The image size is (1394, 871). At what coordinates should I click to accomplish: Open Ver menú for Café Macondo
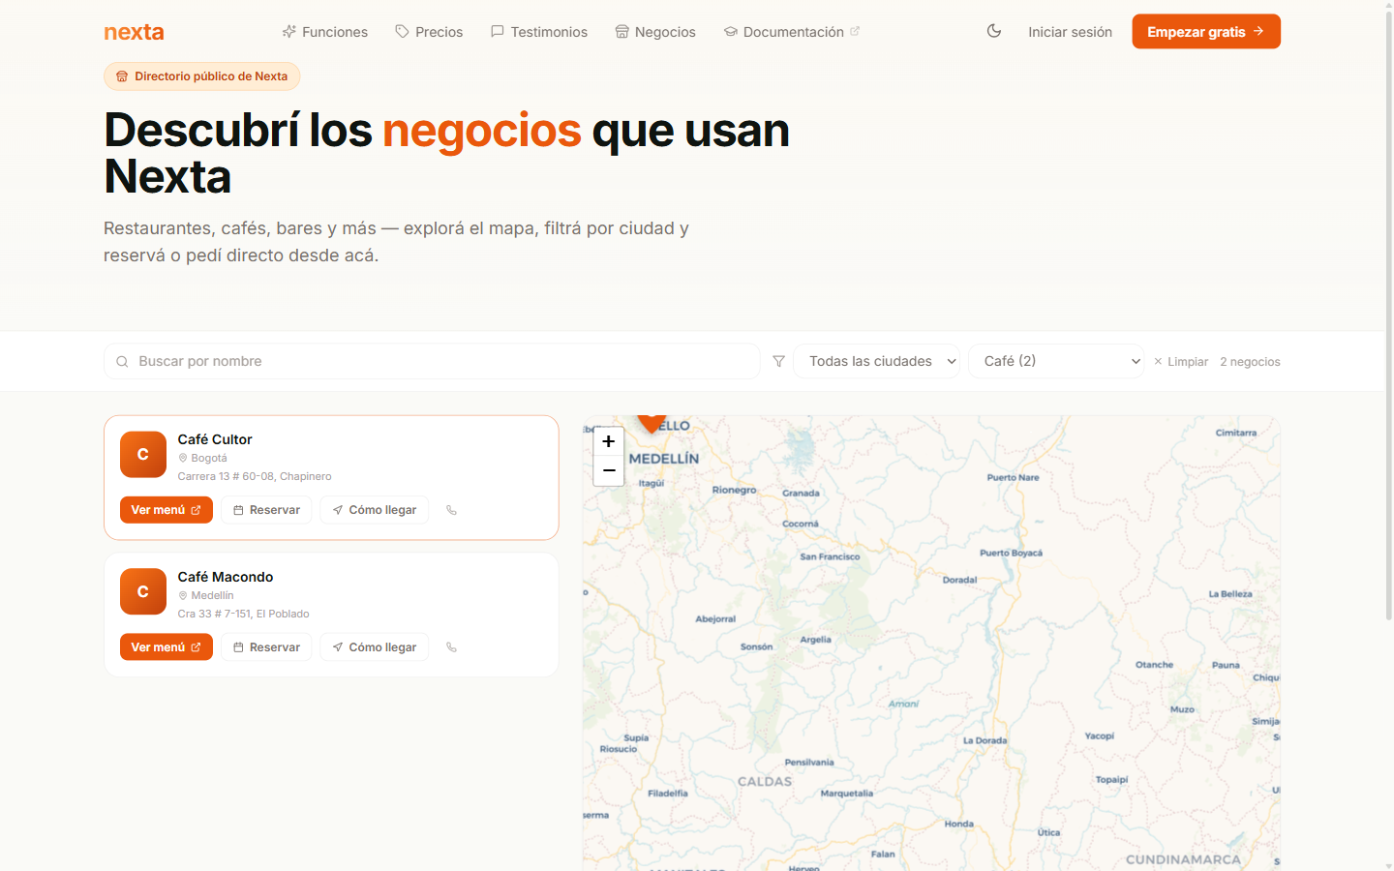pyautogui.click(x=167, y=647)
